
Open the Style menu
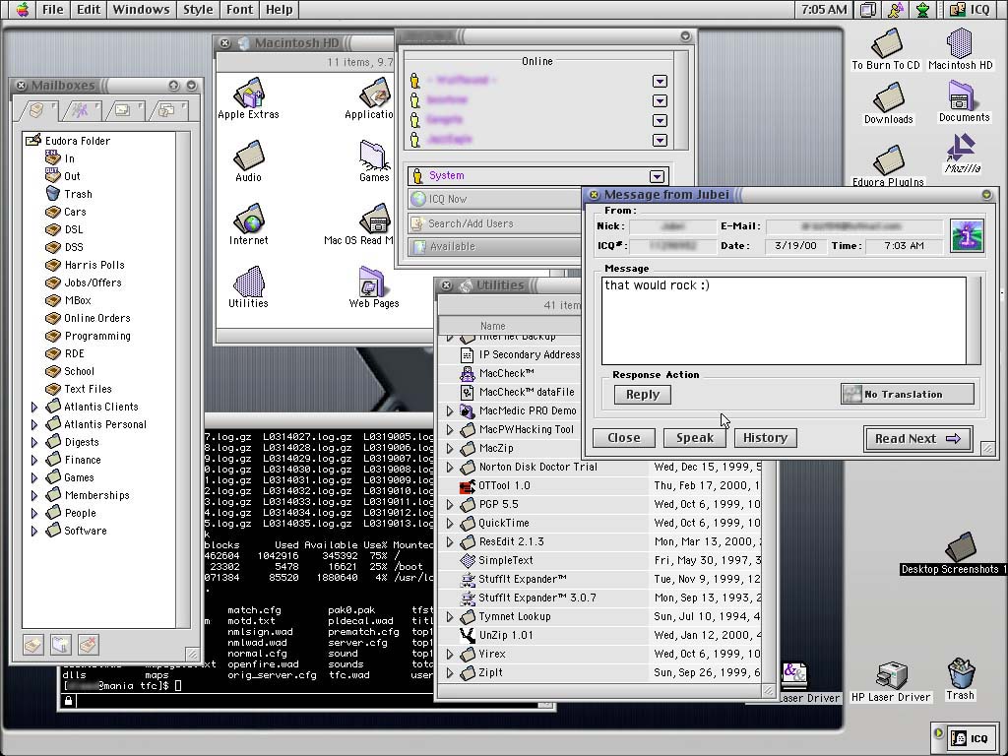(197, 10)
